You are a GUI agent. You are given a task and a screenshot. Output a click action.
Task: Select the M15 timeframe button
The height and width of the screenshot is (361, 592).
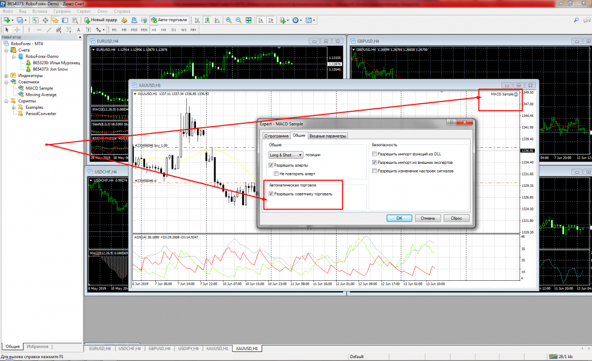click(x=133, y=29)
